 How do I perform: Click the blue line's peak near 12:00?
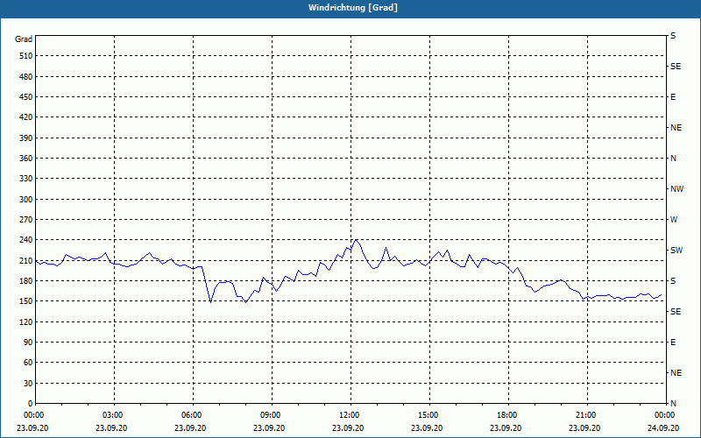pos(356,240)
